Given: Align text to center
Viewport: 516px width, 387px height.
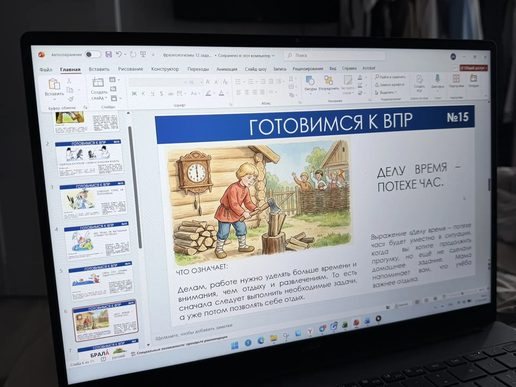Looking at the screenshot, I should pyautogui.click(x=246, y=93).
